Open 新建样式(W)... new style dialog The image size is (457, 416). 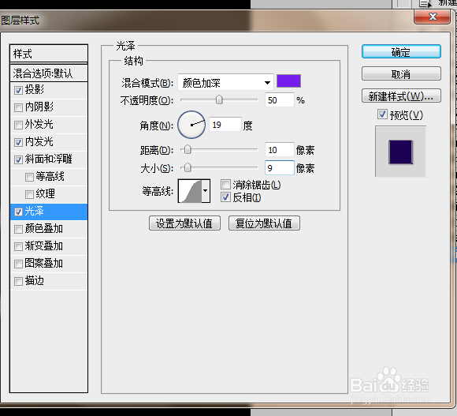401,96
